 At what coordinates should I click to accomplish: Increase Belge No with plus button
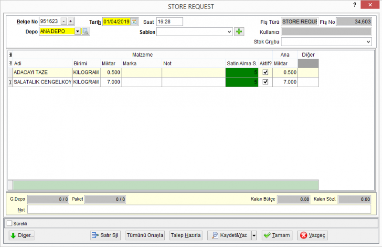[71, 21]
